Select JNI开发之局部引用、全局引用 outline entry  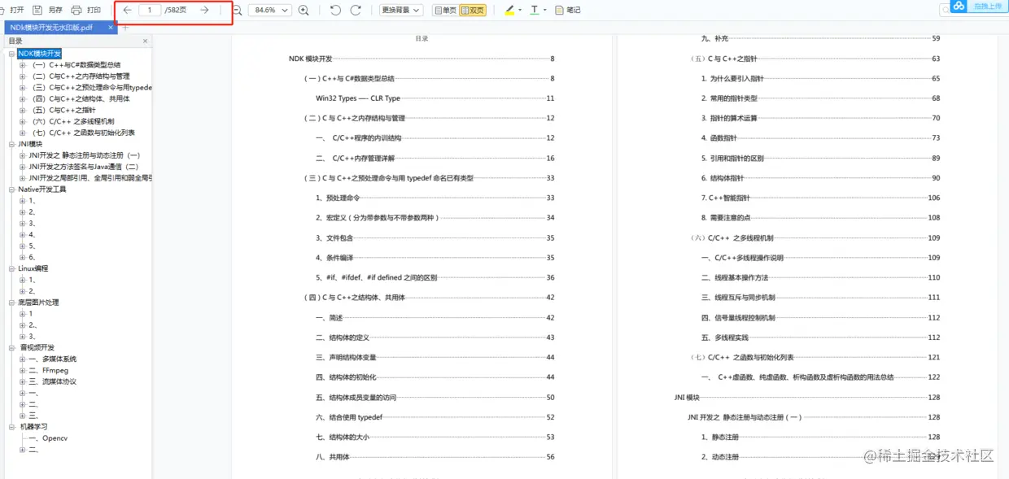click(90, 178)
